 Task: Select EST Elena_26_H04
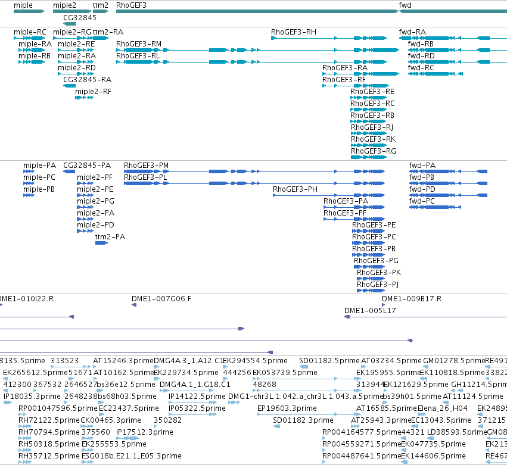pyautogui.click(x=422, y=414)
